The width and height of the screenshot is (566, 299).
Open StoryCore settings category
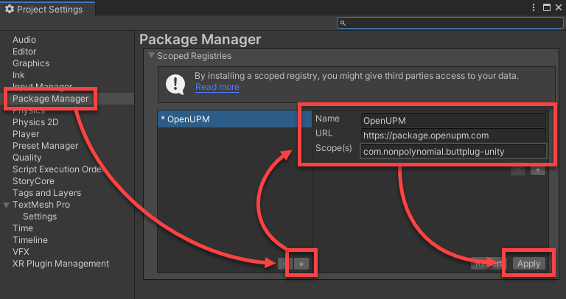click(x=33, y=181)
